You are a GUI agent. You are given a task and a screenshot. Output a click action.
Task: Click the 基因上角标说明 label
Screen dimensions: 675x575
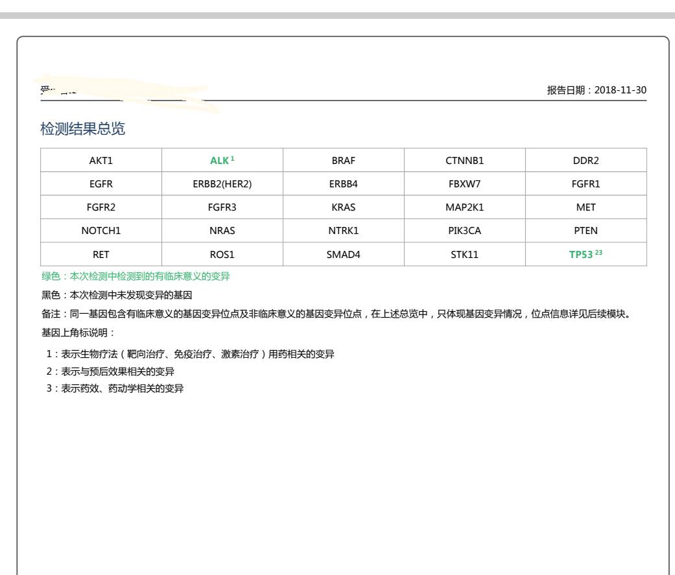pyautogui.click(x=78, y=333)
